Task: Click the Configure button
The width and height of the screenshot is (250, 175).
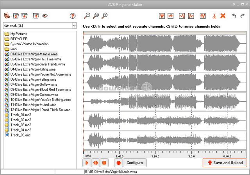Action: click(x=135, y=163)
